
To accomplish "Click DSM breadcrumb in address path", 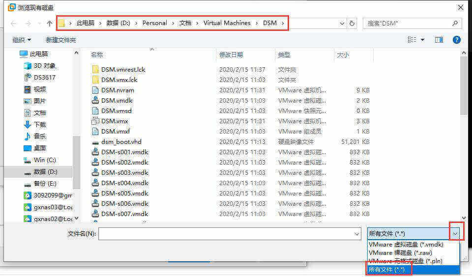I will click(x=270, y=23).
